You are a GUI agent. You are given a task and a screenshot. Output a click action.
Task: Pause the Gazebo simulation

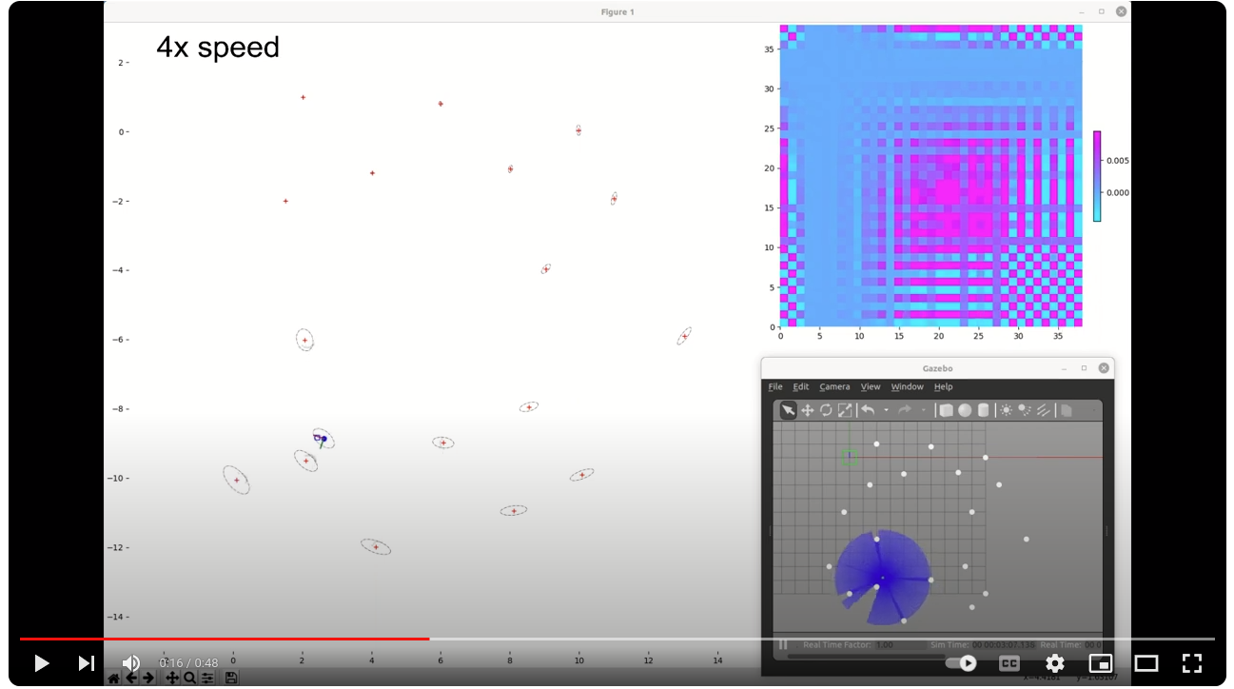point(784,645)
